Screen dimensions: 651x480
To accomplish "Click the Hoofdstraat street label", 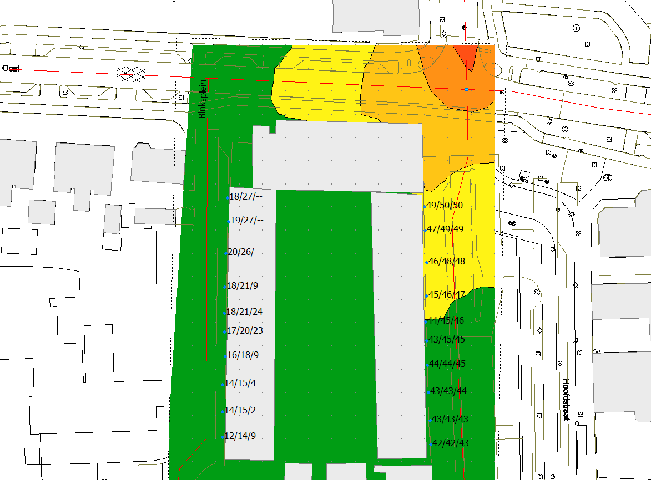I will [566, 400].
